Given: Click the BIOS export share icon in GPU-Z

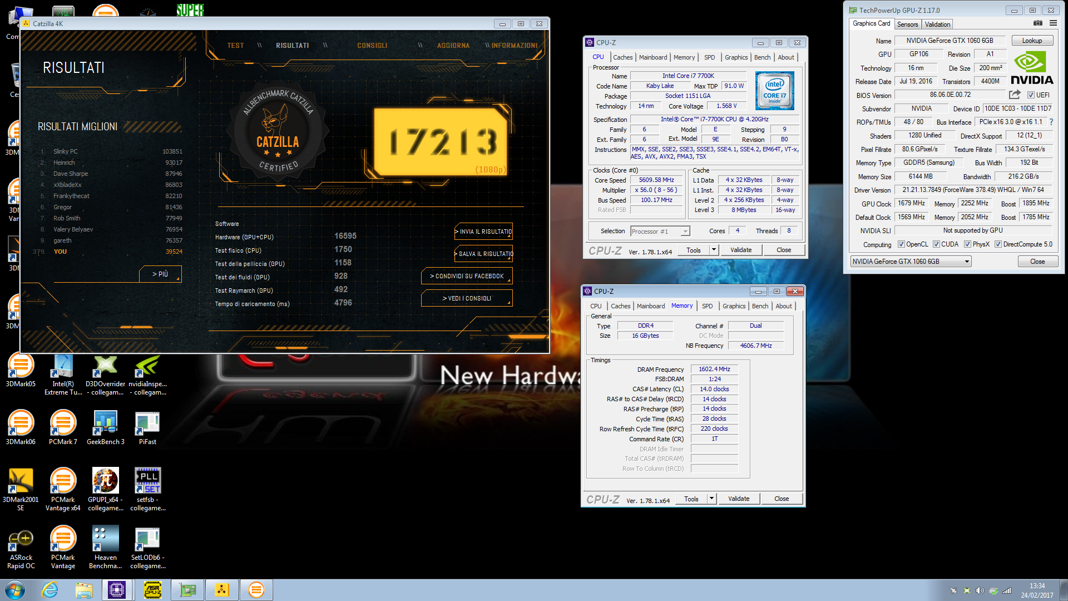Looking at the screenshot, I should [1015, 95].
